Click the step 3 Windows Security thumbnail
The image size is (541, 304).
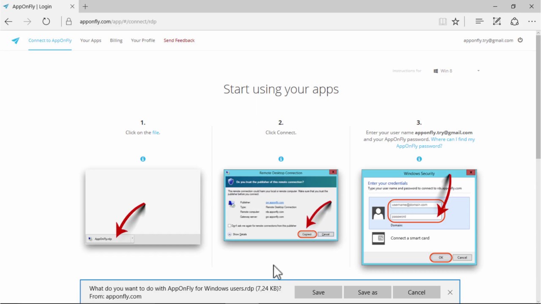coord(419,217)
